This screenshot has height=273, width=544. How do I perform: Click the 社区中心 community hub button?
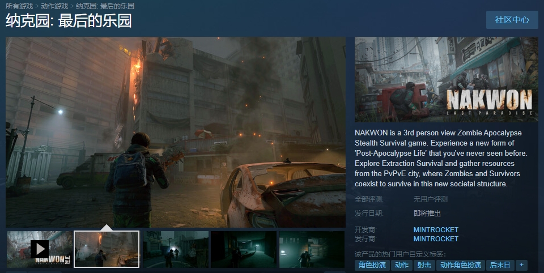[512, 20]
